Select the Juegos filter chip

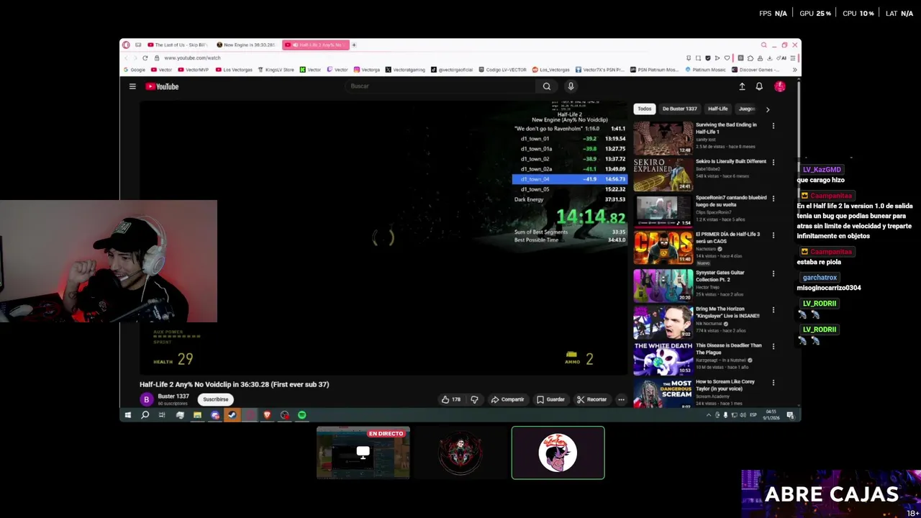point(746,109)
